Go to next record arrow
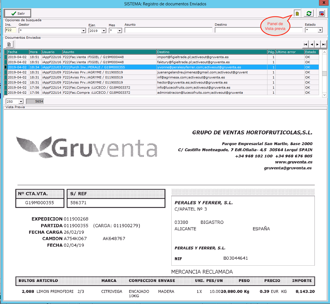The image size is (330, 304). point(318,44)
